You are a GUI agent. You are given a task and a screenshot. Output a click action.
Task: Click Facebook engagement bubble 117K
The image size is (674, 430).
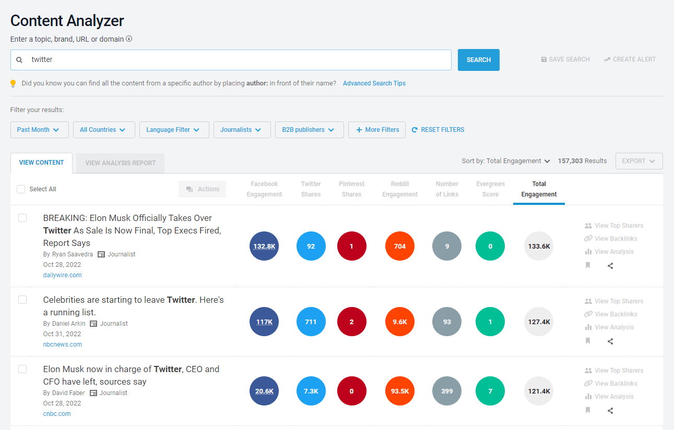(x=264, y=322)
